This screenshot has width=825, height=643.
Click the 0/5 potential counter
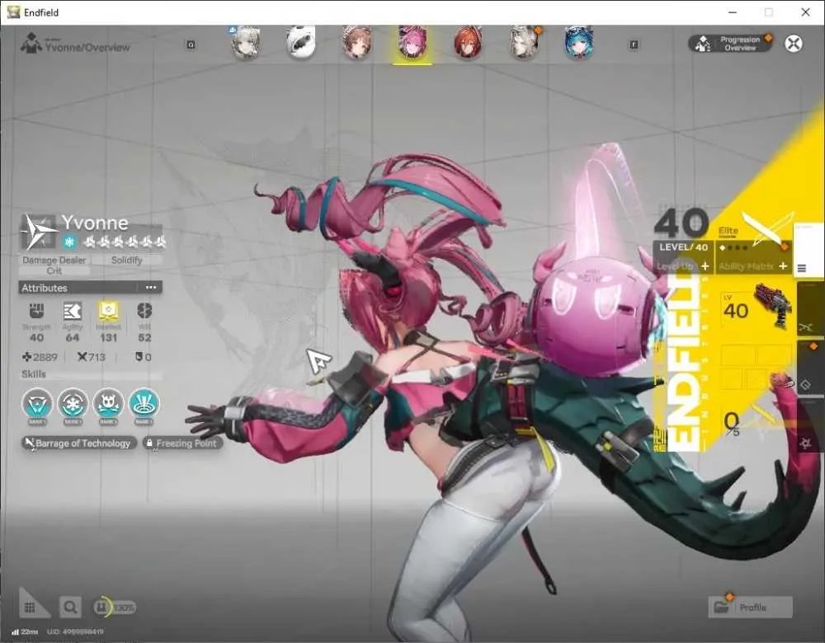point(732,423)
